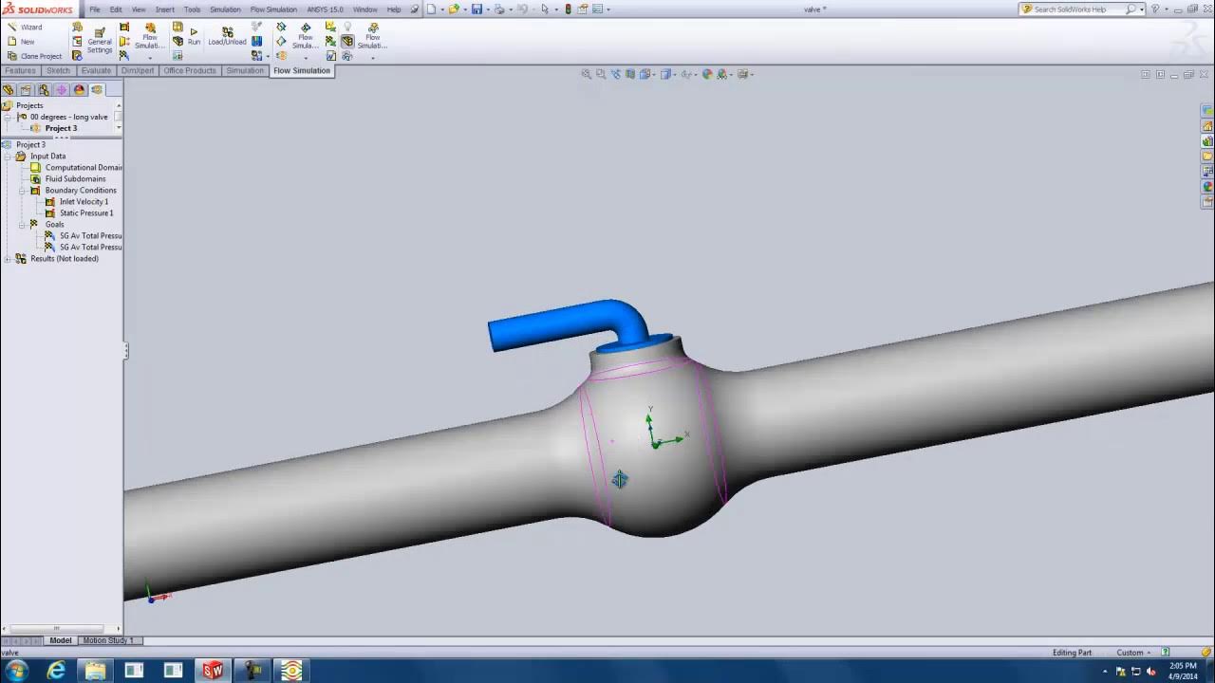
Task: Open Display Style dropdown arrow
Action: point(674,74)
